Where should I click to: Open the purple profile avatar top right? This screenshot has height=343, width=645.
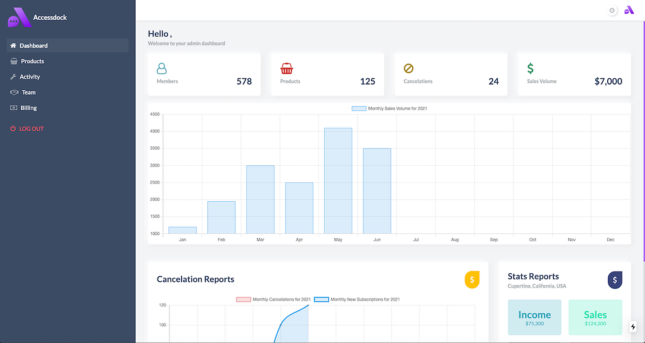[629, 10]
